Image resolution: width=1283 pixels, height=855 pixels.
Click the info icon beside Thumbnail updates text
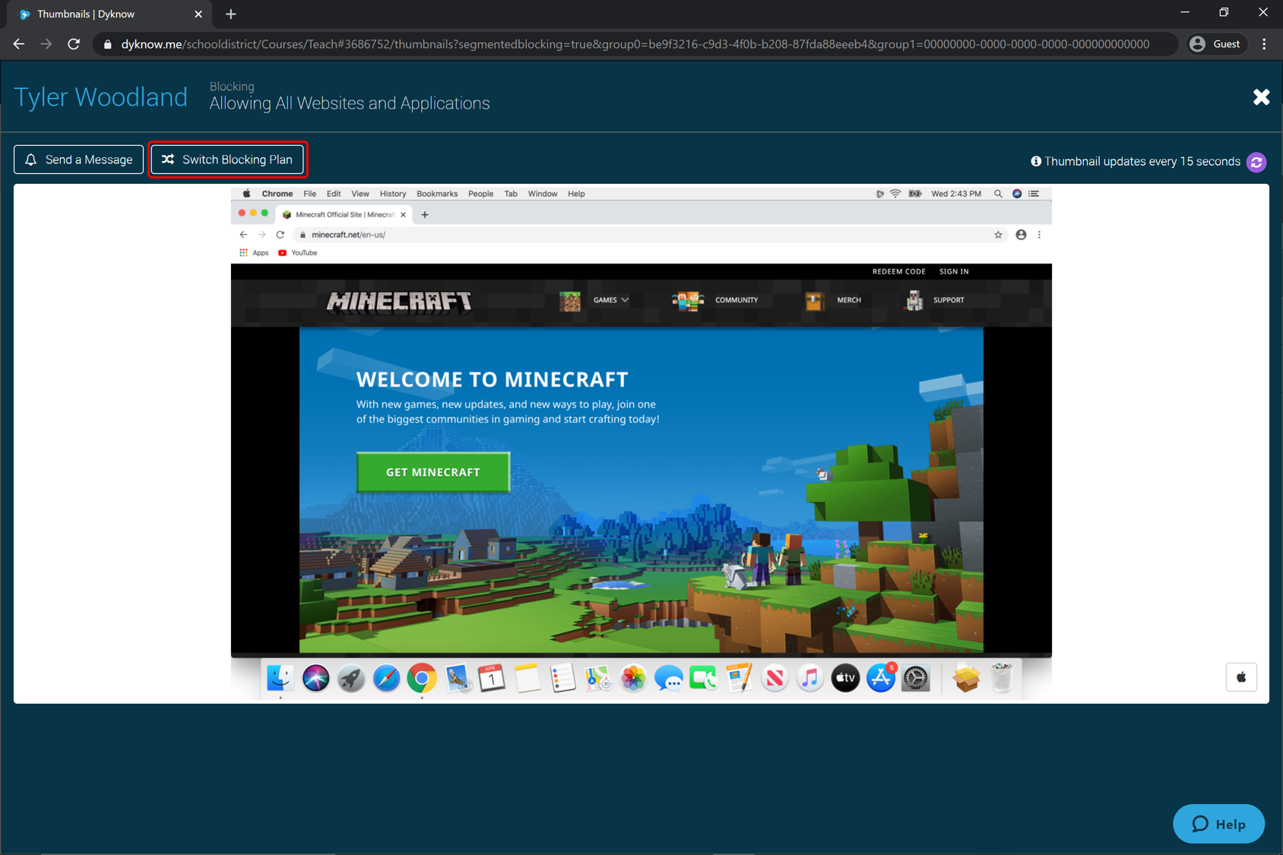click(1035, 161)
